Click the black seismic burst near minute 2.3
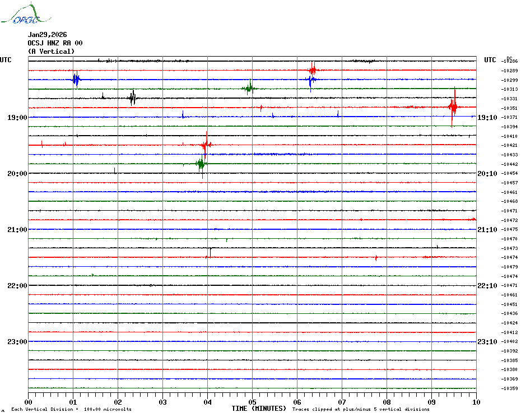Image resolution: width=521 pixels, height=417 pixels. click(132, 98)
